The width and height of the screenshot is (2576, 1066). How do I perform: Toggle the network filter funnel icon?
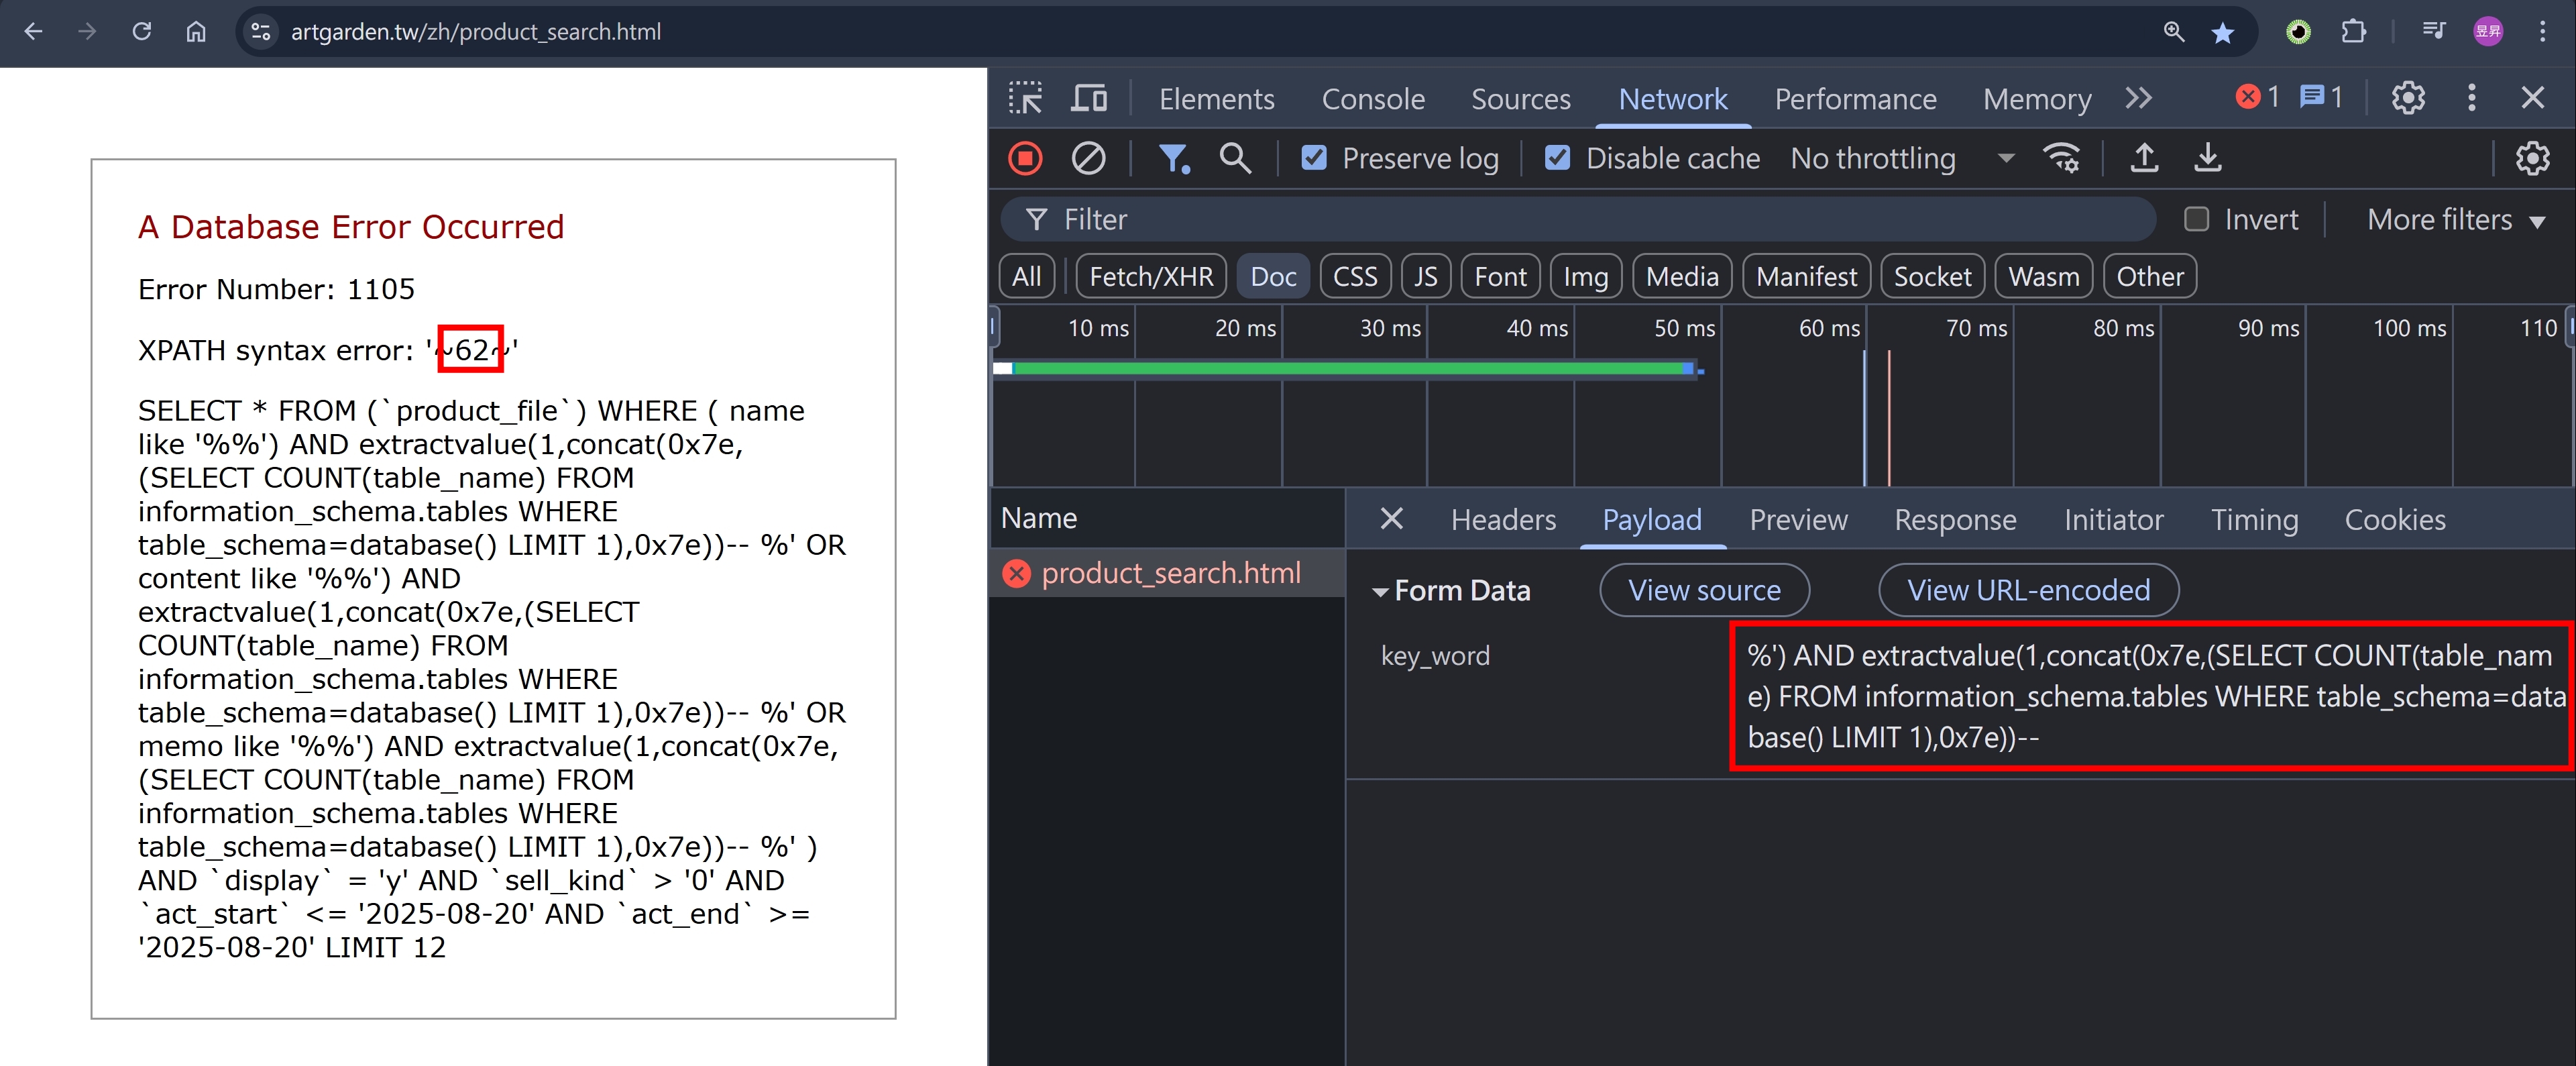1174,158
